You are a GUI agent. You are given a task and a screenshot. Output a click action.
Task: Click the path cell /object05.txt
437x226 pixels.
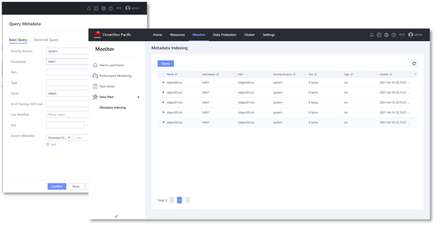tap(246, 112)
